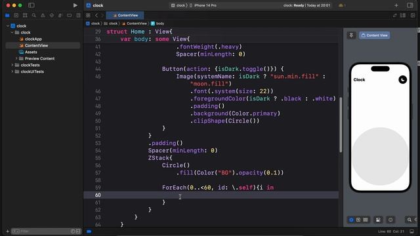
Task: Click clock project in jump bar
Action: click(x=93, y=24)
